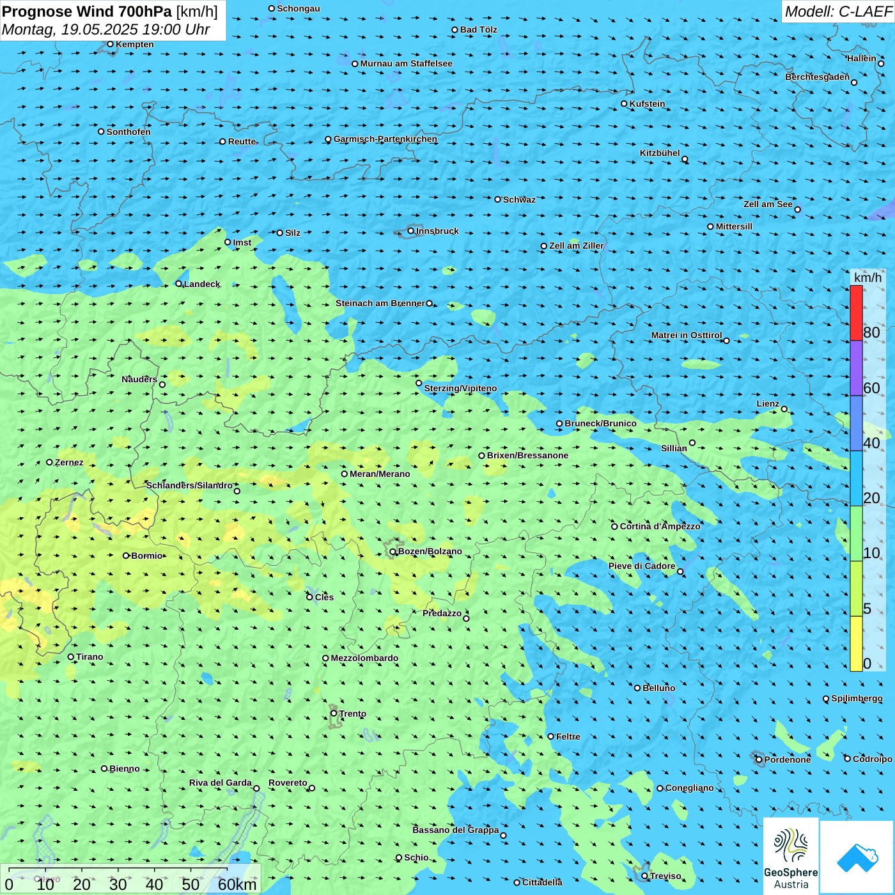Click the purple legend color segment

(x=856, y=368)
